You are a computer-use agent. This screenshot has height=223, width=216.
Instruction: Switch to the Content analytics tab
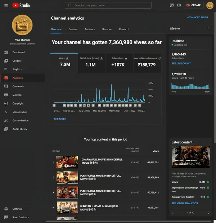coord(73,29)
